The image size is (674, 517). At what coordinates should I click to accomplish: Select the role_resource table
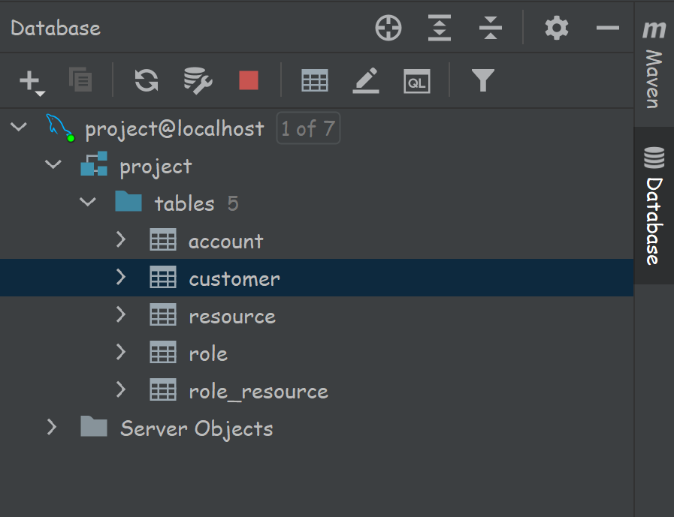pos(258,391)
